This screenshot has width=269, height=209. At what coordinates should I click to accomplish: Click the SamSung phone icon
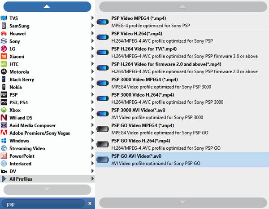click(x=4, y=26)
